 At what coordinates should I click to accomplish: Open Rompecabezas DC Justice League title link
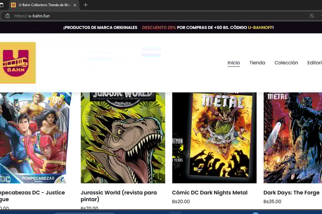(x=32, y=196)
